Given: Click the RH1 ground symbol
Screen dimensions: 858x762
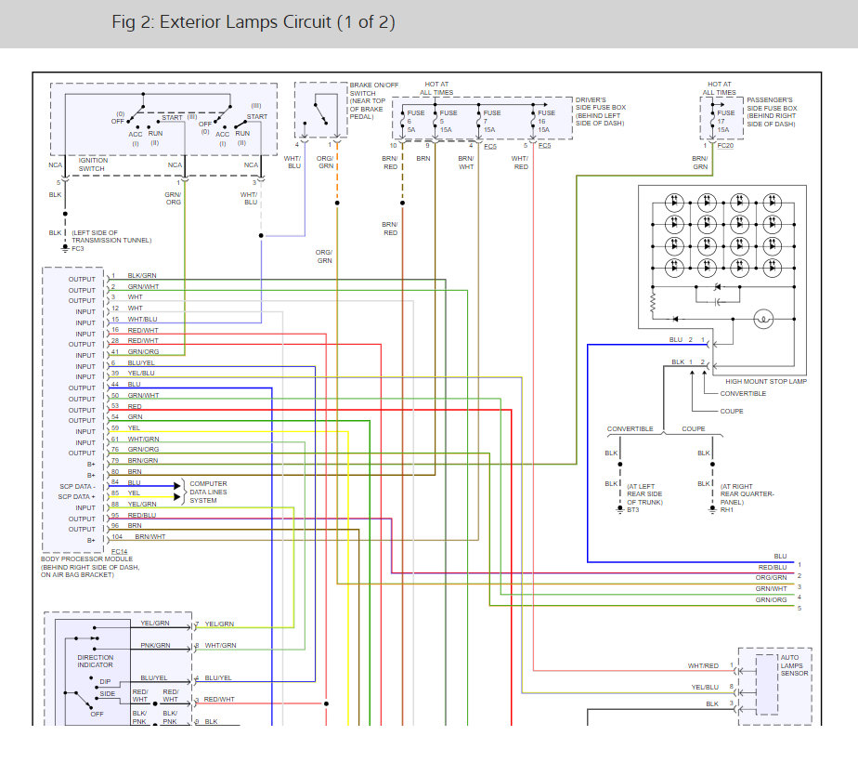Looking at the screenshot, I should [712, 509].
